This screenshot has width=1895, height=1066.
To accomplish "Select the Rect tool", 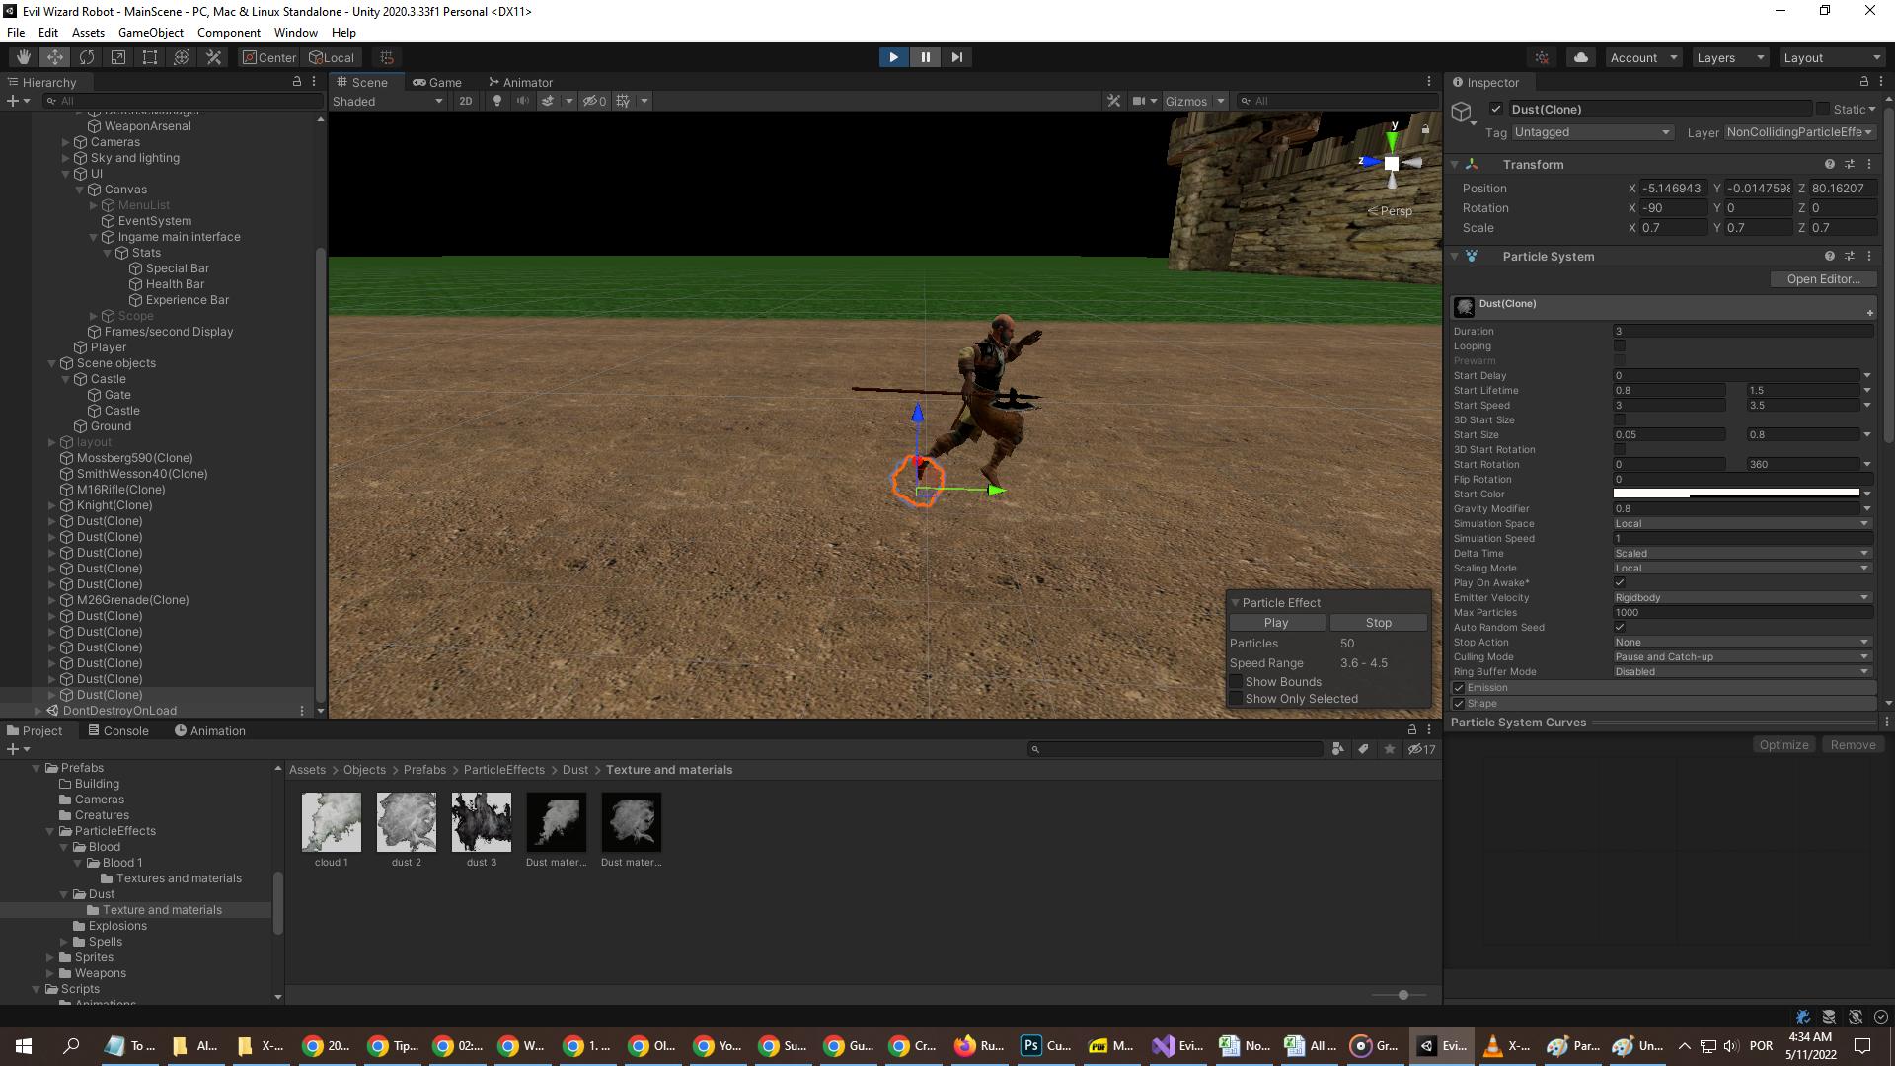I will [x=150, y=57].
